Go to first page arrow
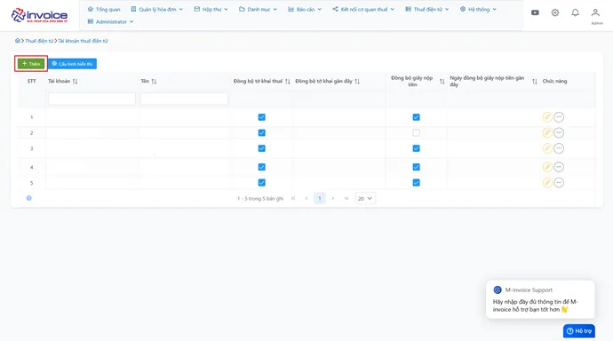 click(x=293, y=198)
